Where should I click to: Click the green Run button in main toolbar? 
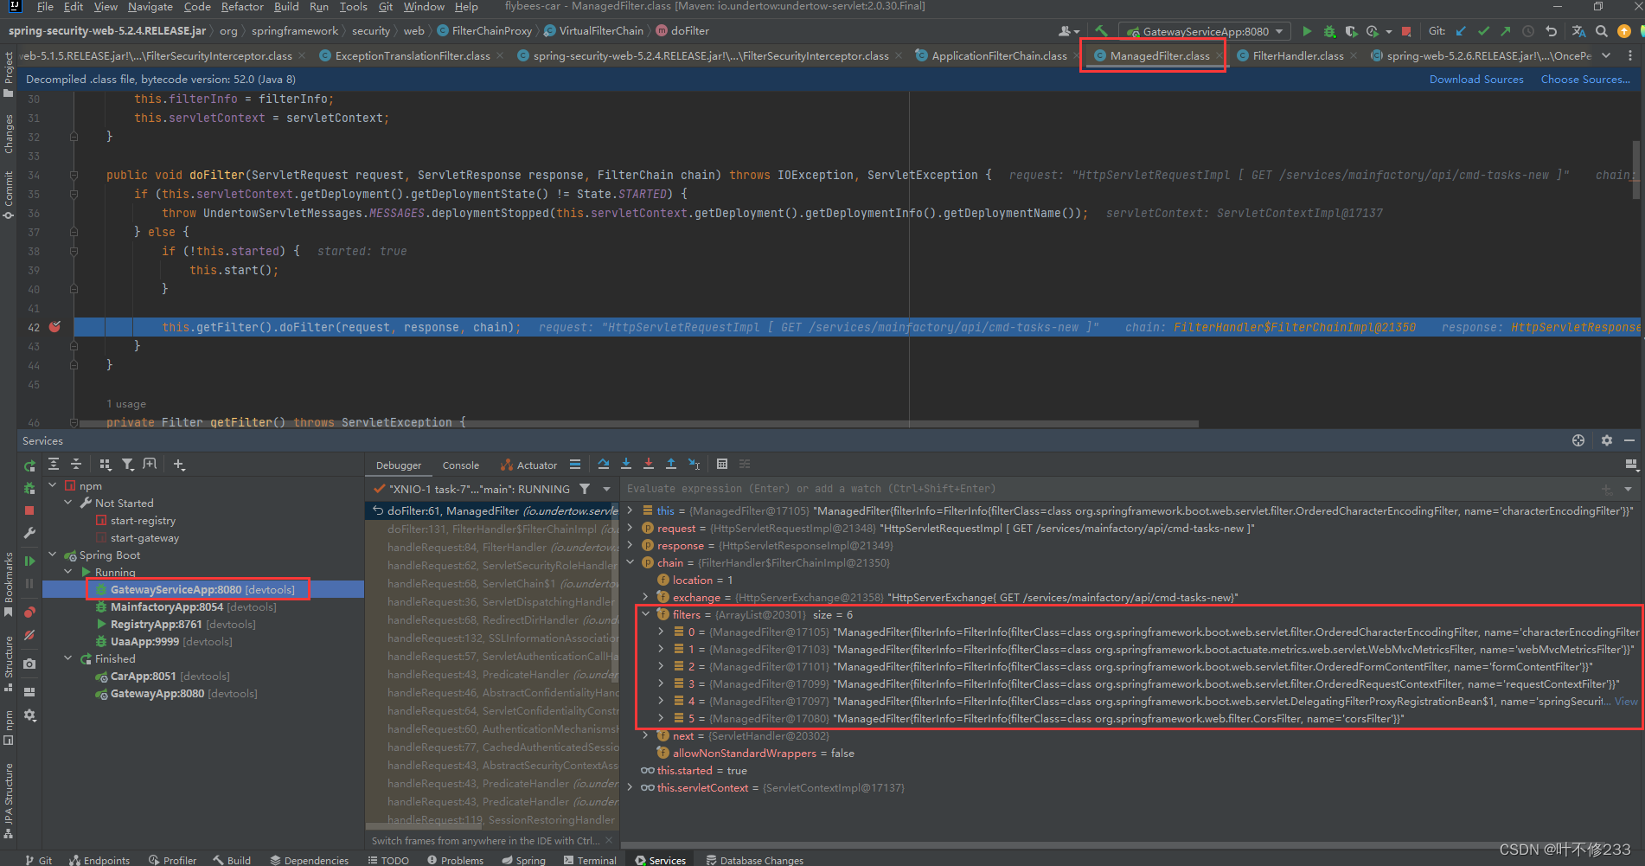[1307, 31]
